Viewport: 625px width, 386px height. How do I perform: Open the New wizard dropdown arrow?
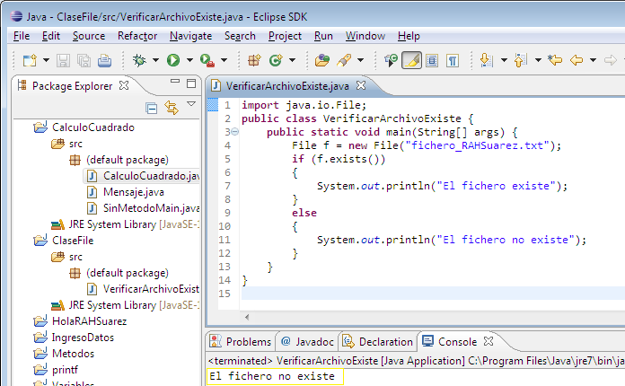[x=46, y=60]
